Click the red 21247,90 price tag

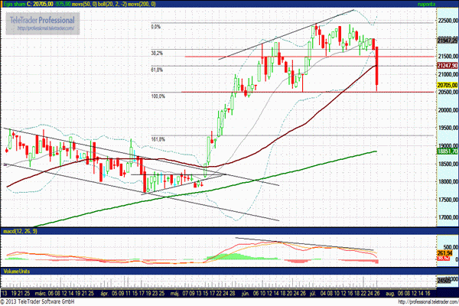click(447, 67)
